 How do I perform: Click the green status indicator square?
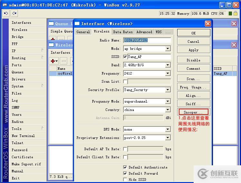point(230,14)
